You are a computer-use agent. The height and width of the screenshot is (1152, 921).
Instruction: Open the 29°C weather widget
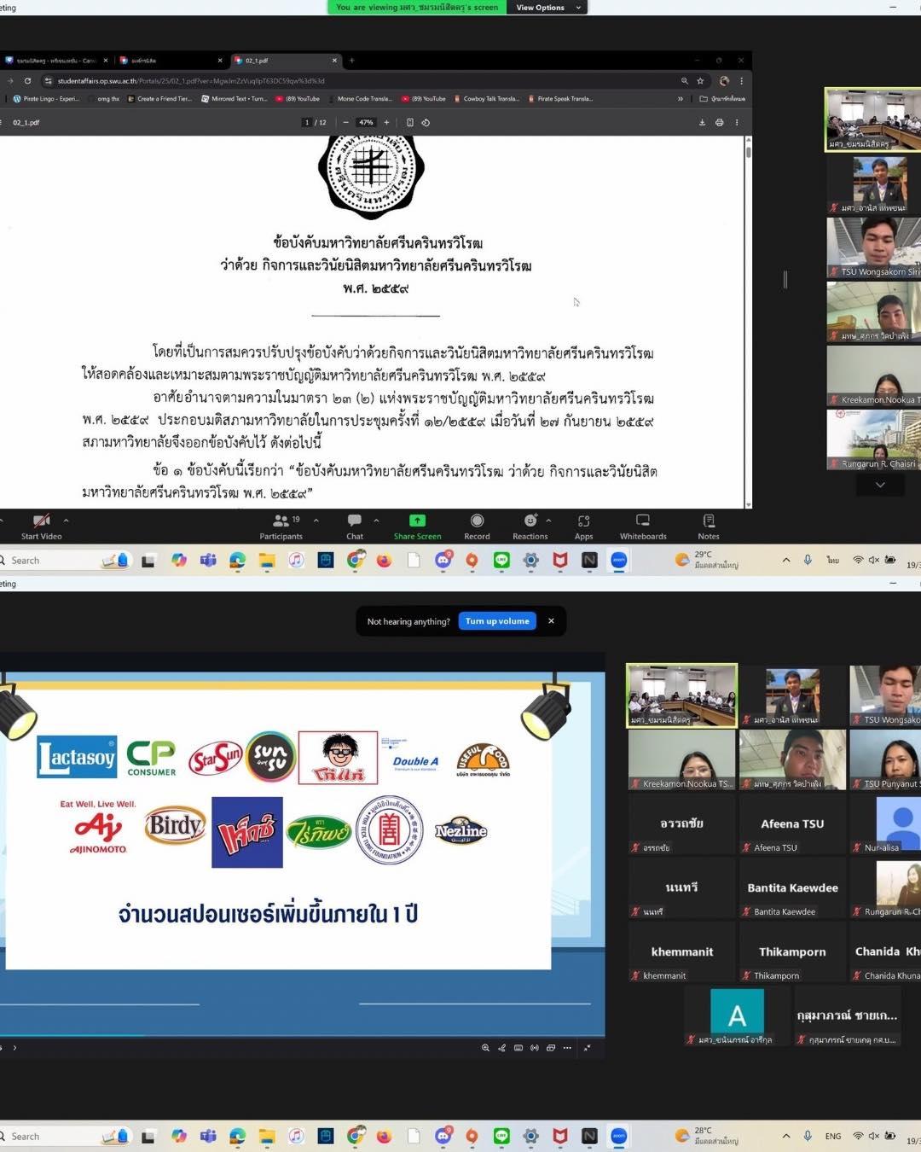(707, 560)
